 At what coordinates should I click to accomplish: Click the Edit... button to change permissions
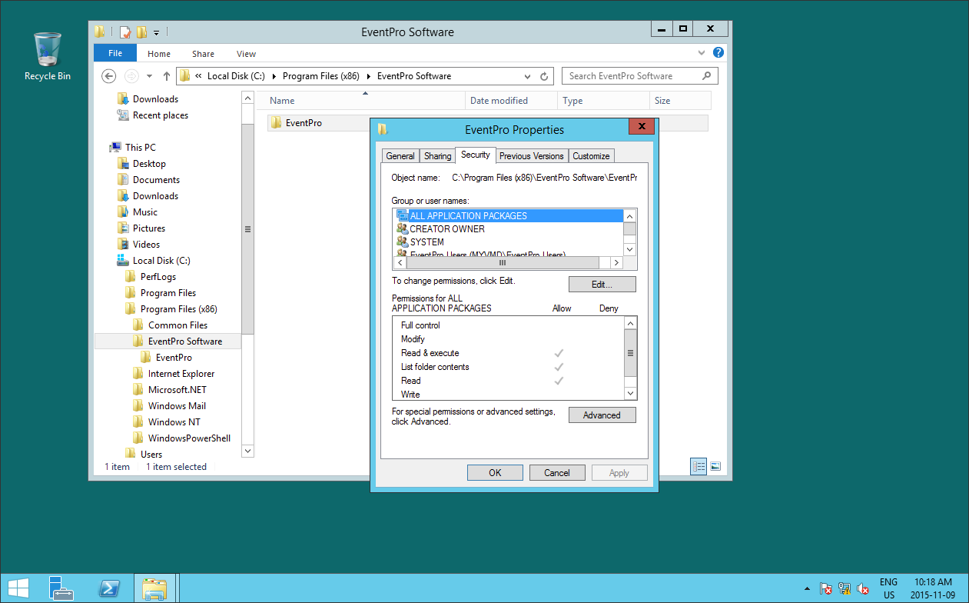pos(602,285)
